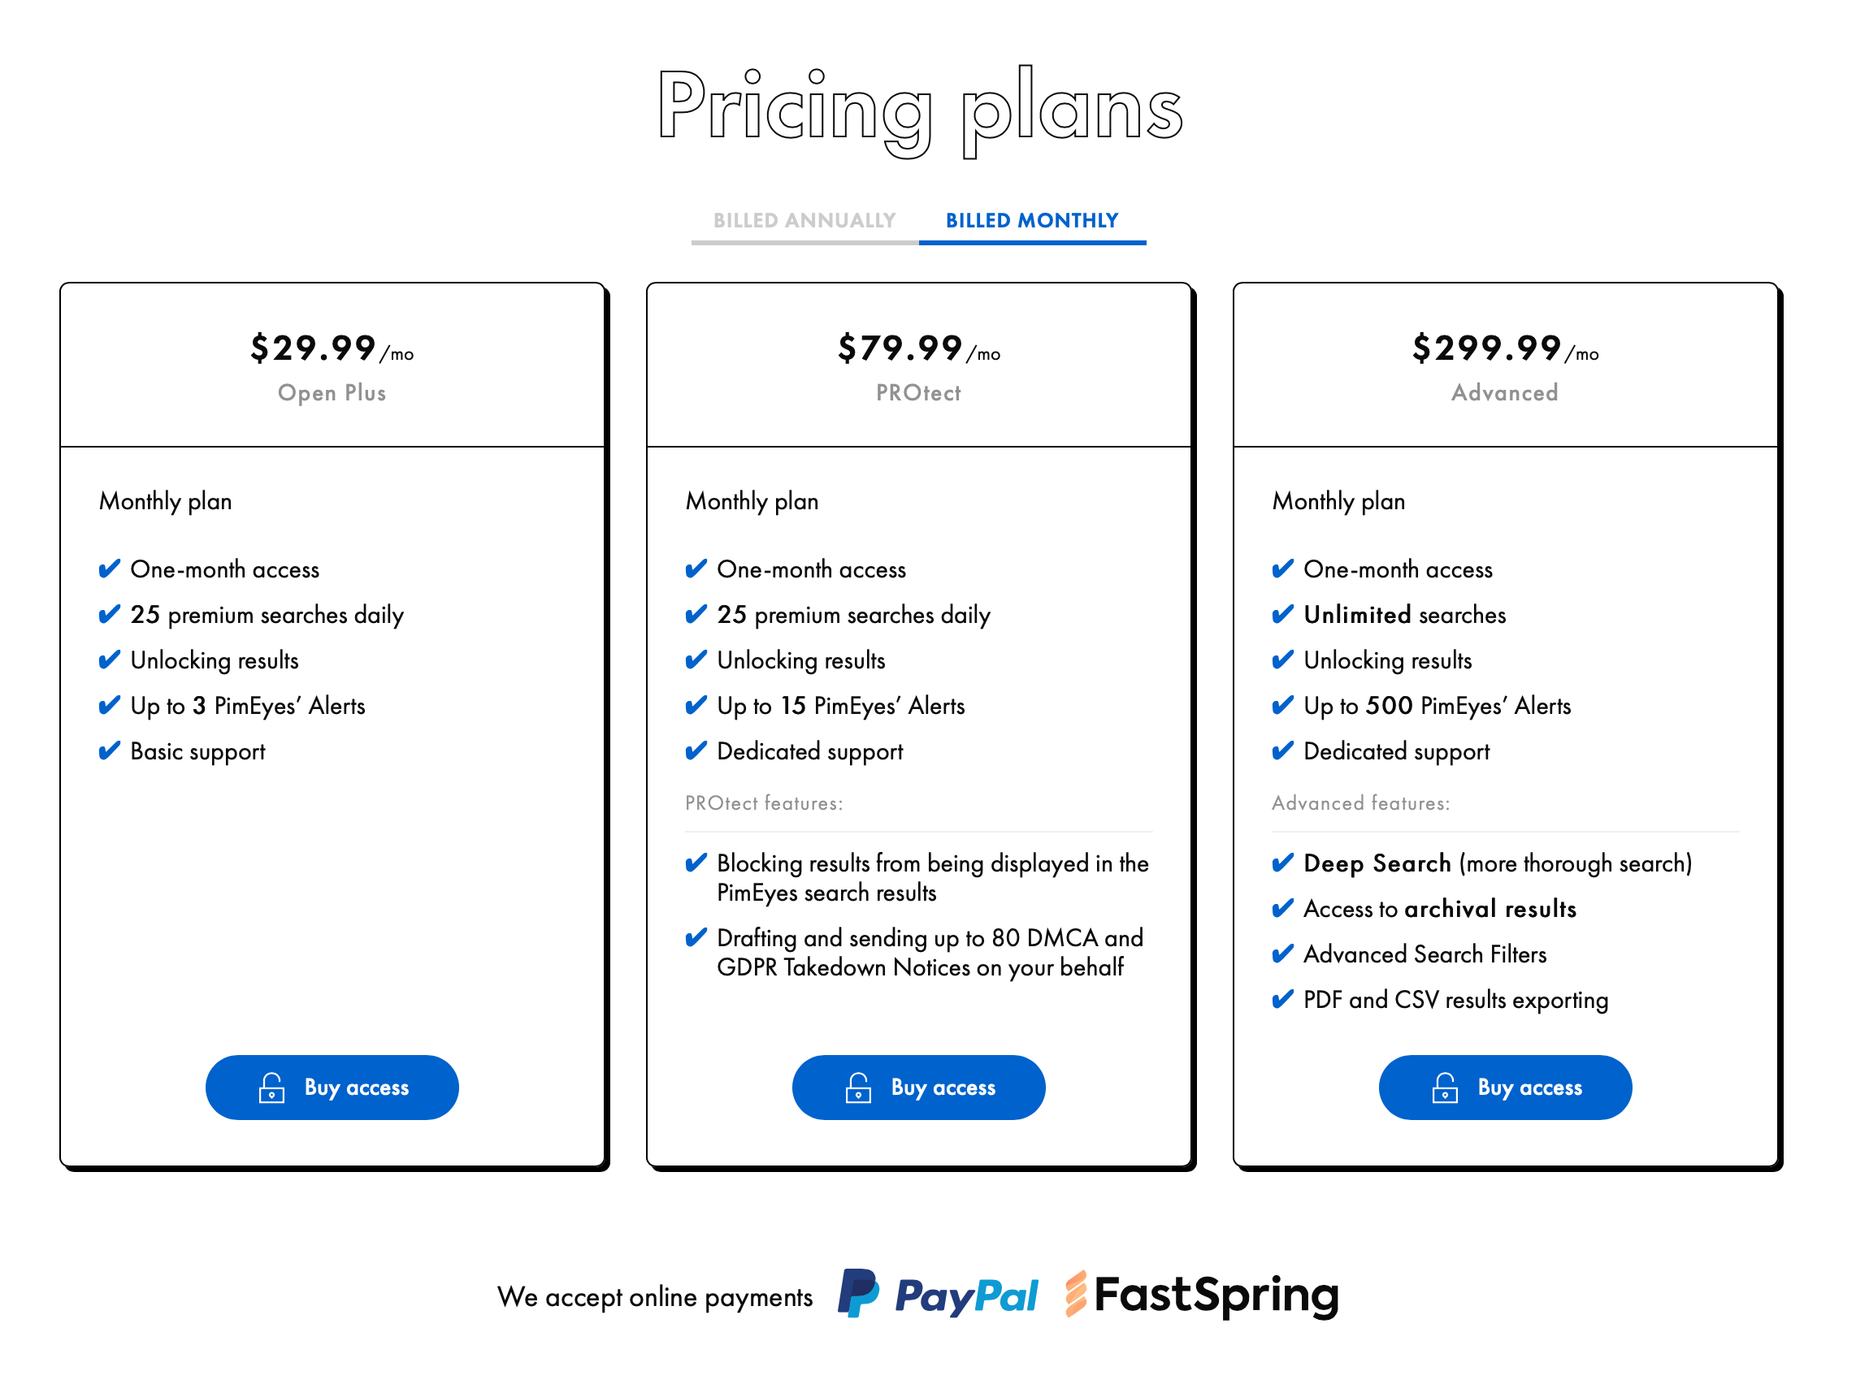Click the lock icon in PROtect Buy button
The width and height of the screenshot is (1856, 1384).
(x=858, y=1088)
